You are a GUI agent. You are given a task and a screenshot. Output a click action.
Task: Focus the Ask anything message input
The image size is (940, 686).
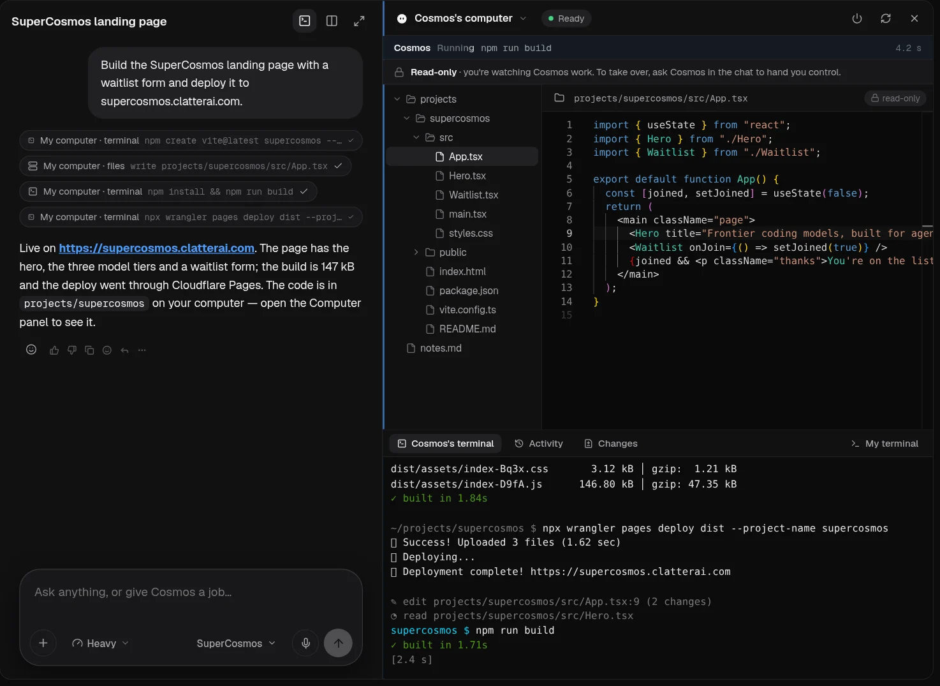(191, 592)
